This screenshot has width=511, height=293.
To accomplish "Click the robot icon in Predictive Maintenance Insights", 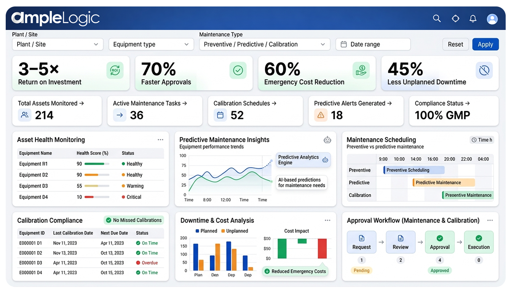I will click(x=327, y=140).
